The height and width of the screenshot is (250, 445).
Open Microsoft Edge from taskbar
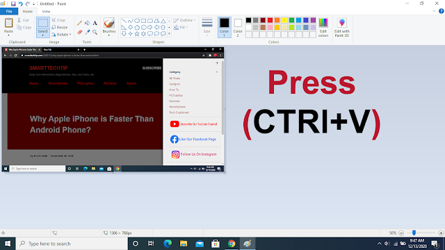click(x=168, y=244)
